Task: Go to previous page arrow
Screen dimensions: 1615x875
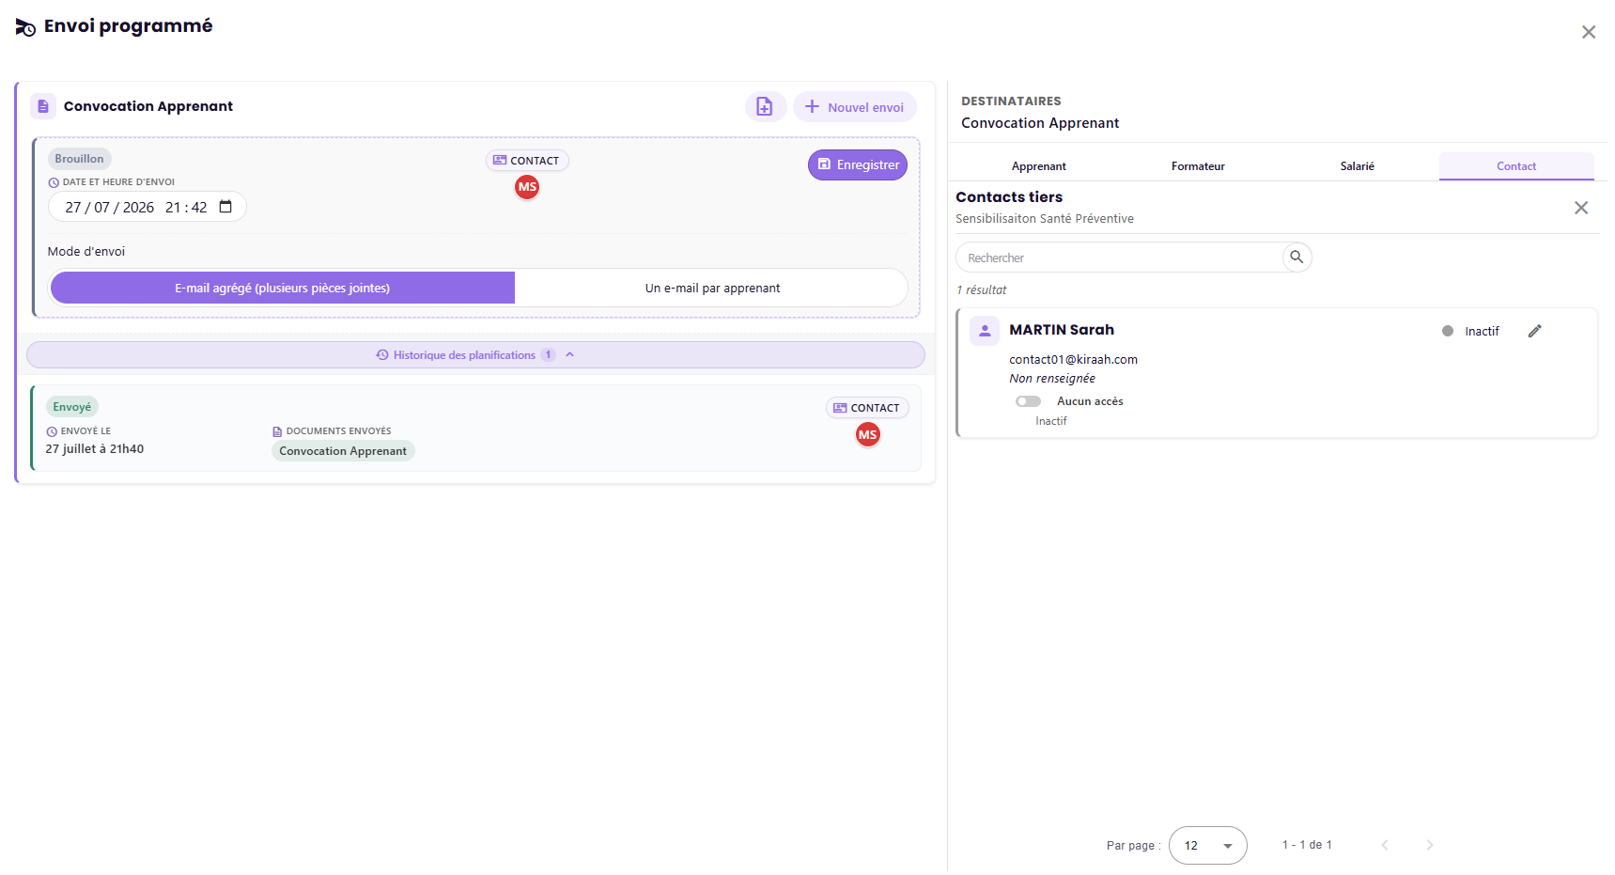Action: point(1384,845)
